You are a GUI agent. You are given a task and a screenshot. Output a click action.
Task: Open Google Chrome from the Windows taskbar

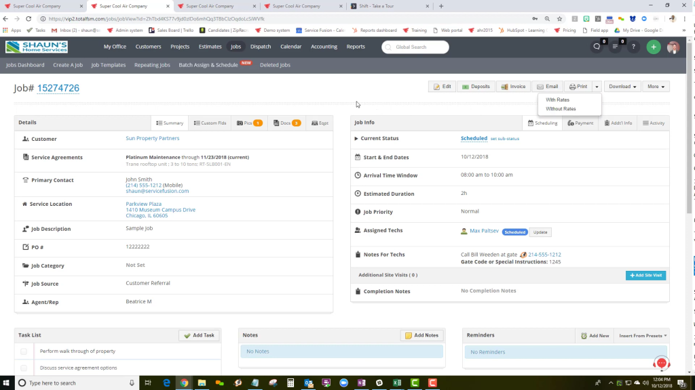(x=184, y=382)
